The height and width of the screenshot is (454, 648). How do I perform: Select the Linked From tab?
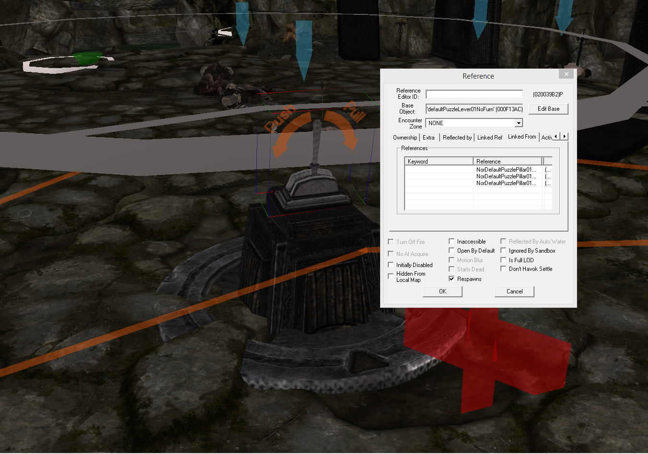point(522,137)
